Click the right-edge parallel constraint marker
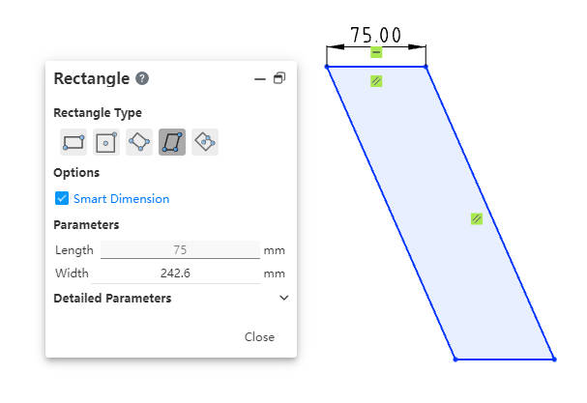 click(476, 219)
